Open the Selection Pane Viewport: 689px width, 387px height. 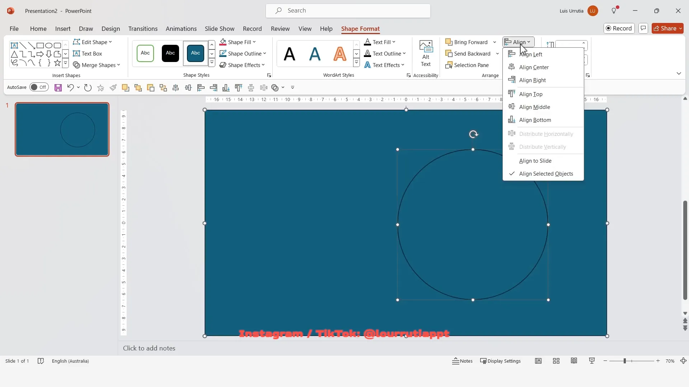[x=467, y=65]
